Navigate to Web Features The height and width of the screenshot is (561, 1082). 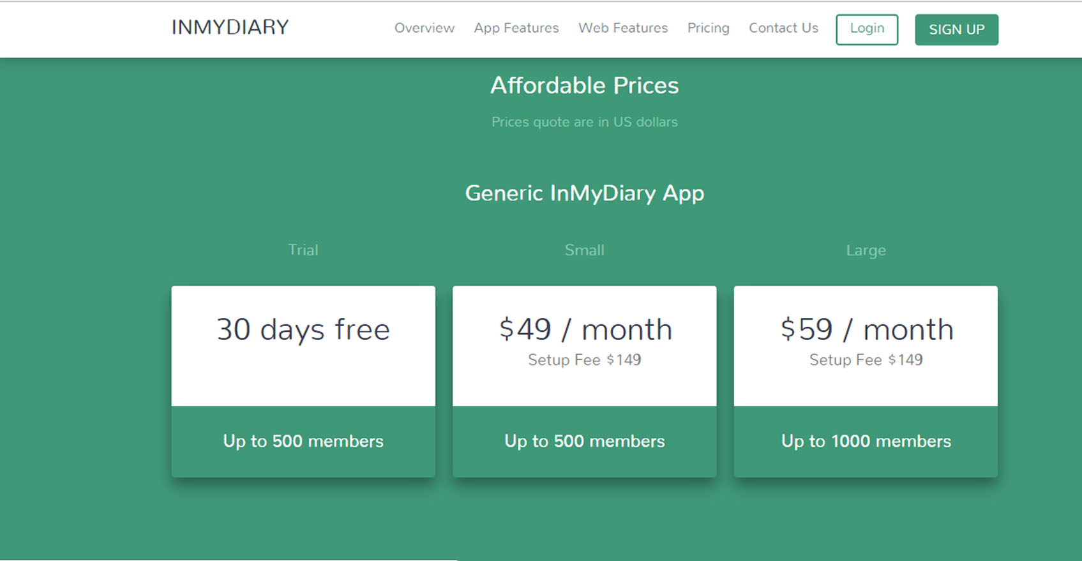pyautogui.click(x=622, y=28)
